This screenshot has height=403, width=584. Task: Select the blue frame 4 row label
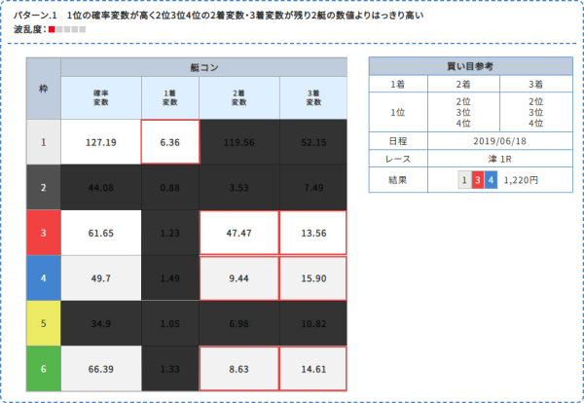pyautogui.click(x=43, y=277)
